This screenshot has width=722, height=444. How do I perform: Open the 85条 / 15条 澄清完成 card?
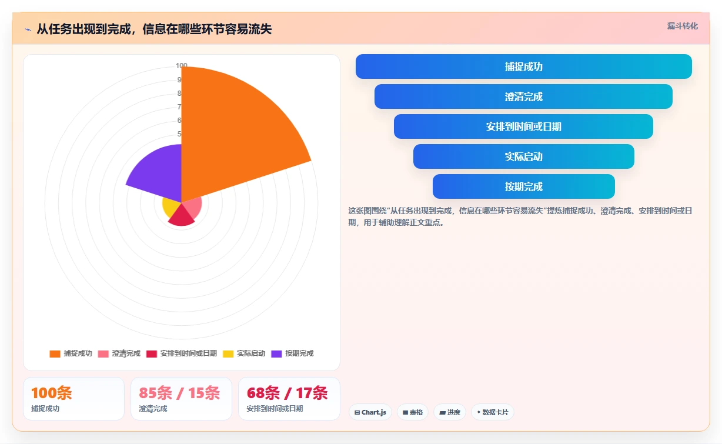coord(181,399)
